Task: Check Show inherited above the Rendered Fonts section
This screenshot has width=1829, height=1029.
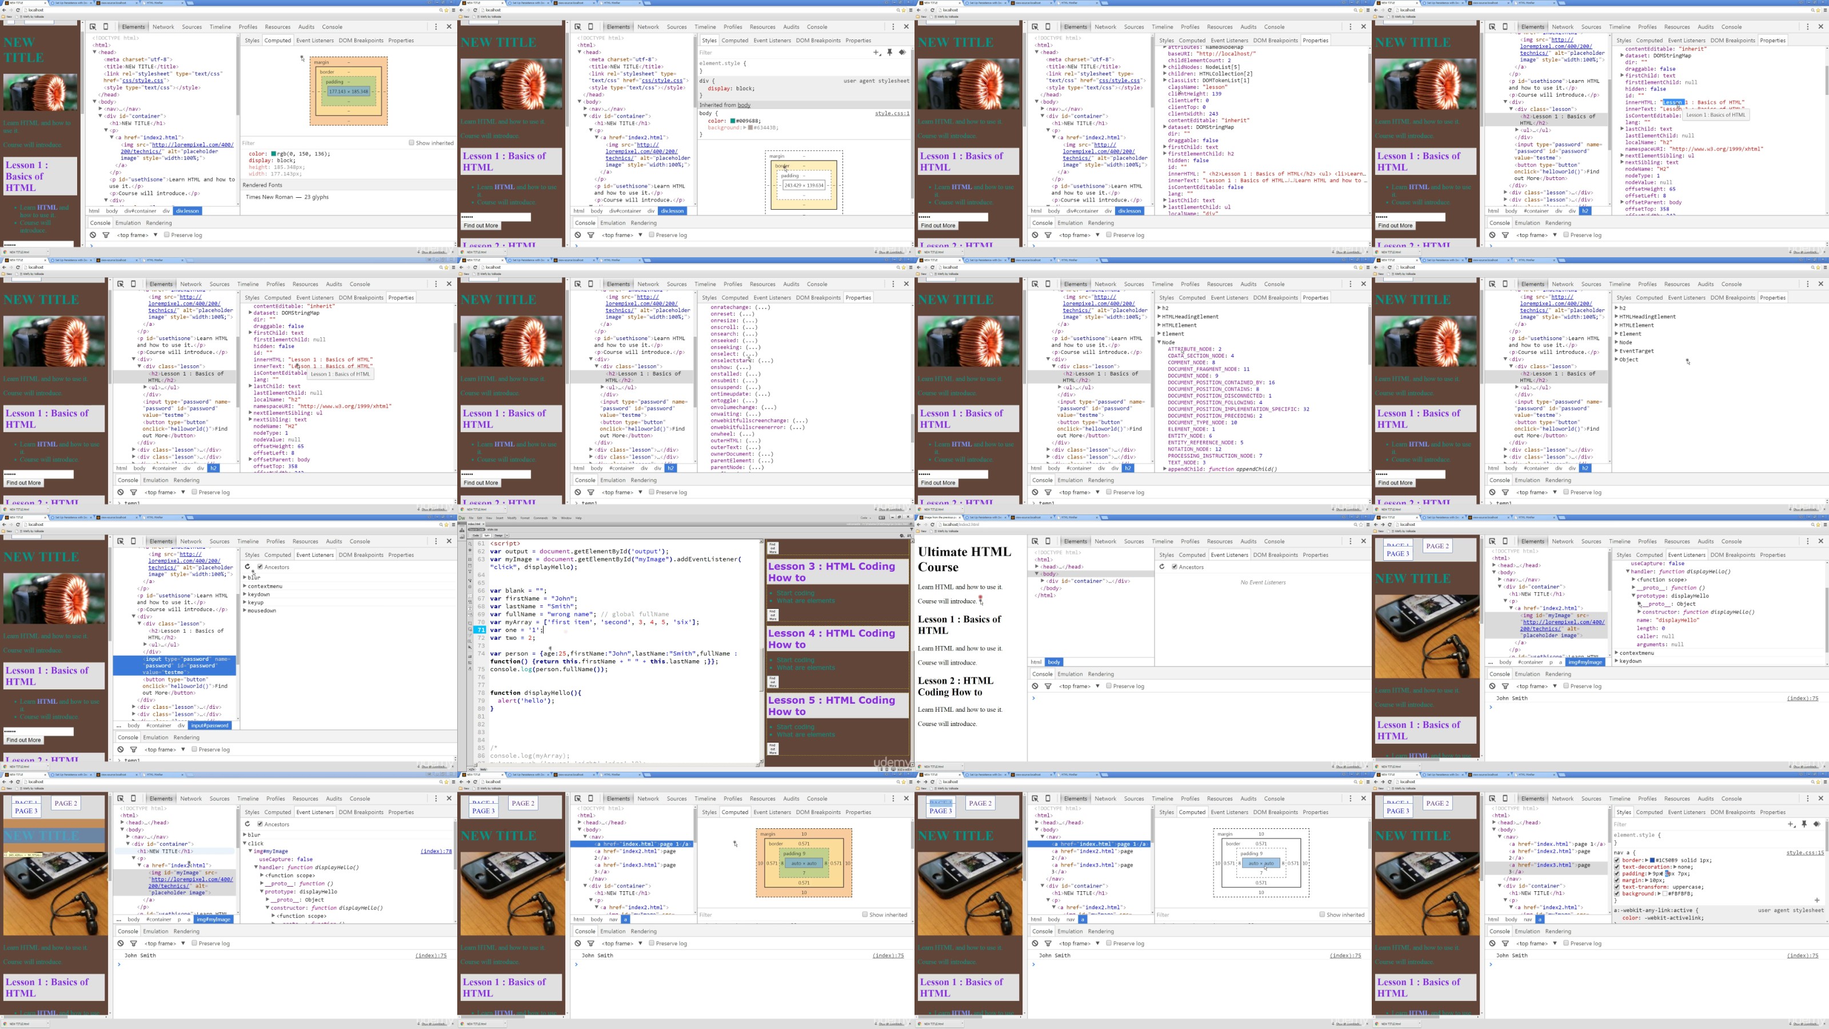Action: tap(411, 143)
